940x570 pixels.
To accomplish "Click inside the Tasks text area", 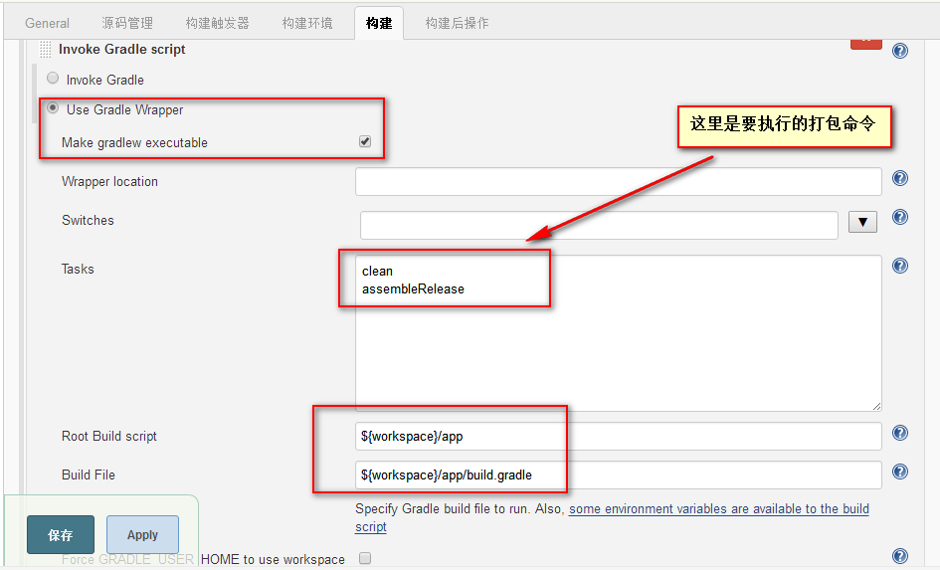I will [618, 333].
